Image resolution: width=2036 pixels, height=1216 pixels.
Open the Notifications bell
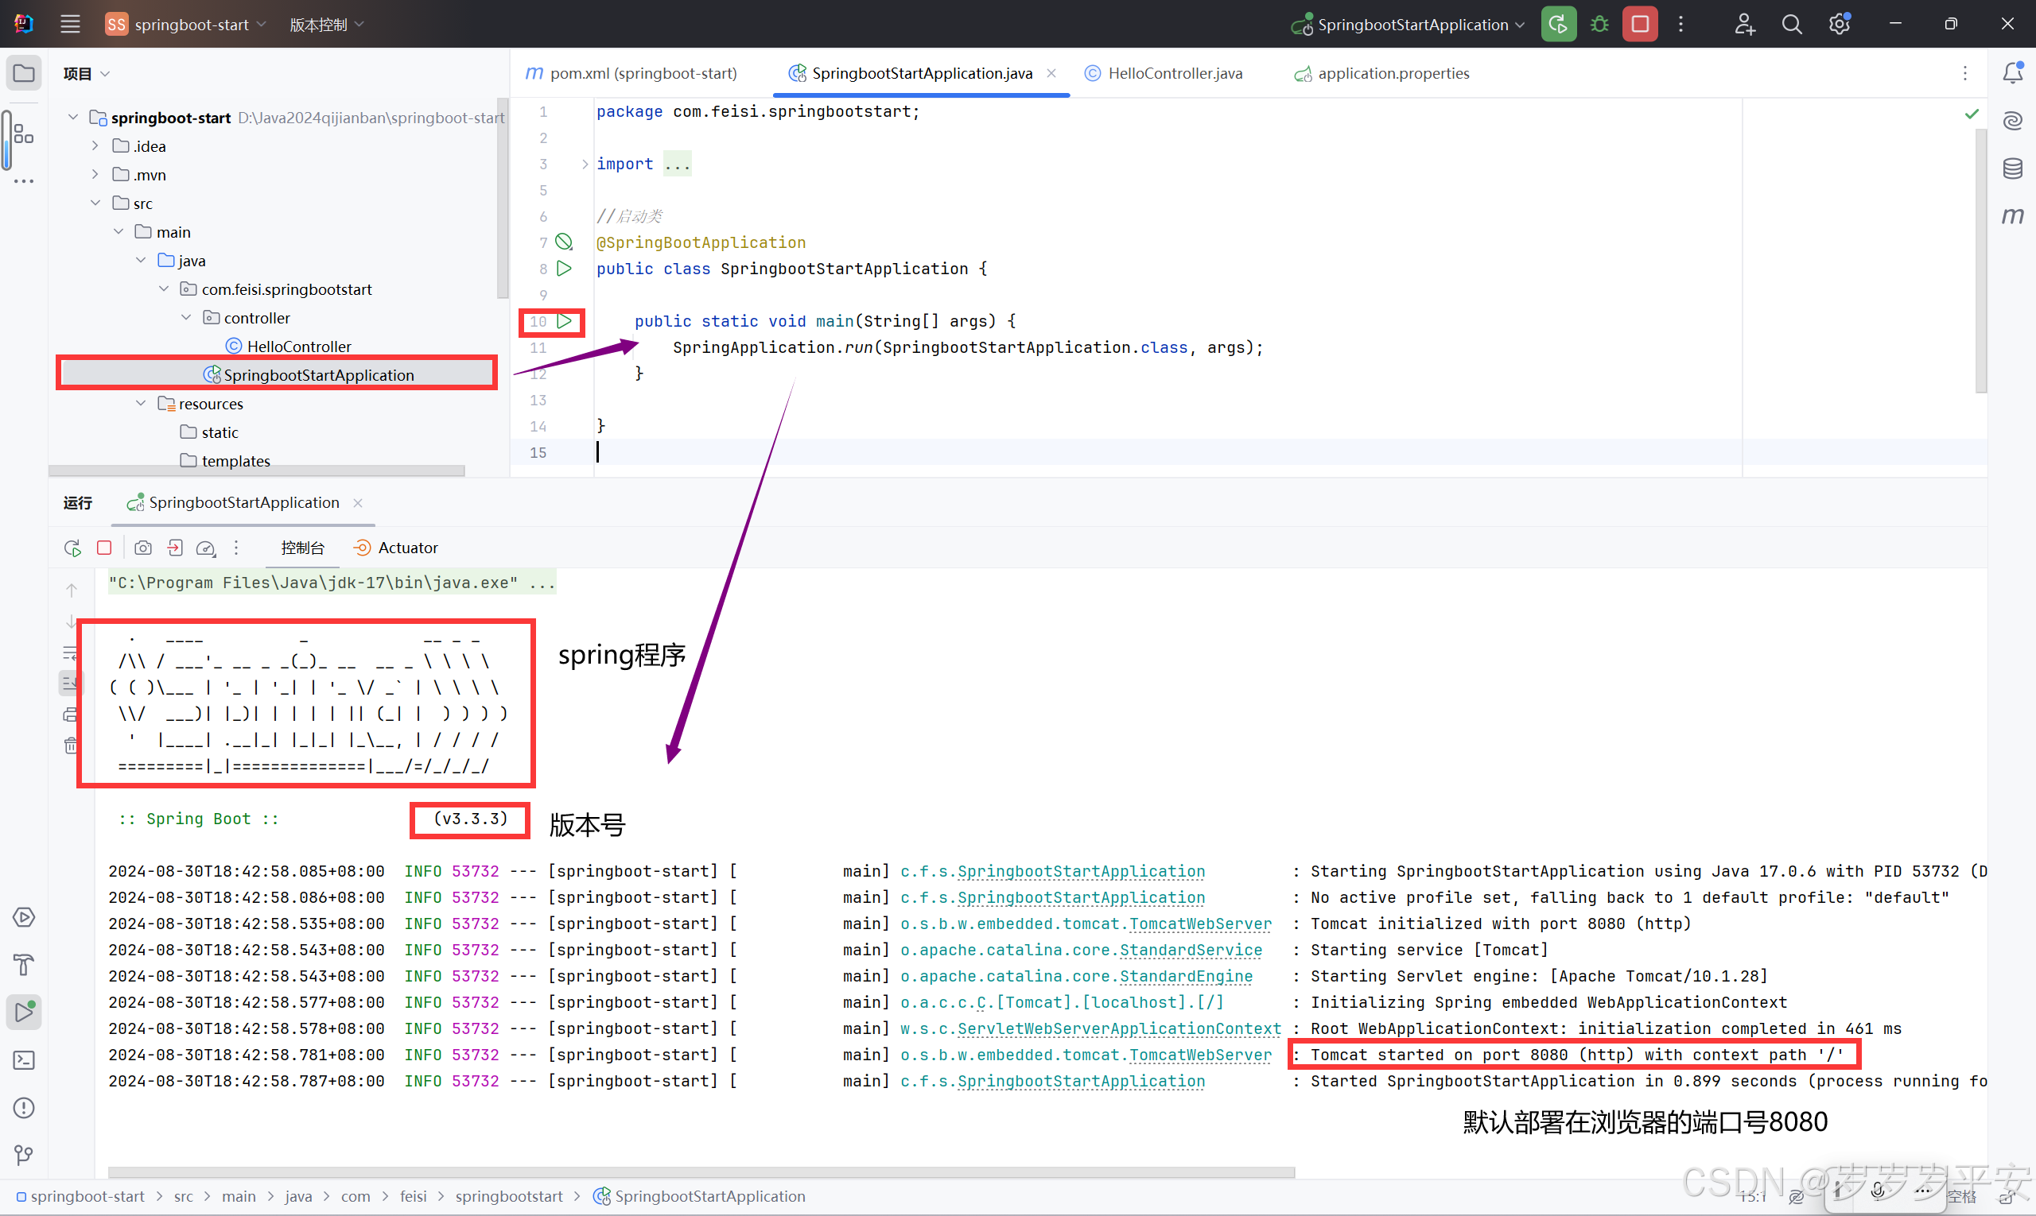click(x=2012, y=73)
